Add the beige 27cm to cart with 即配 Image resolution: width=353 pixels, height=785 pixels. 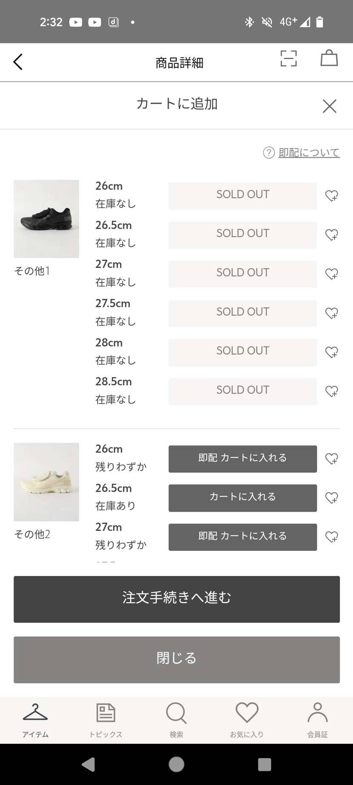242,537
